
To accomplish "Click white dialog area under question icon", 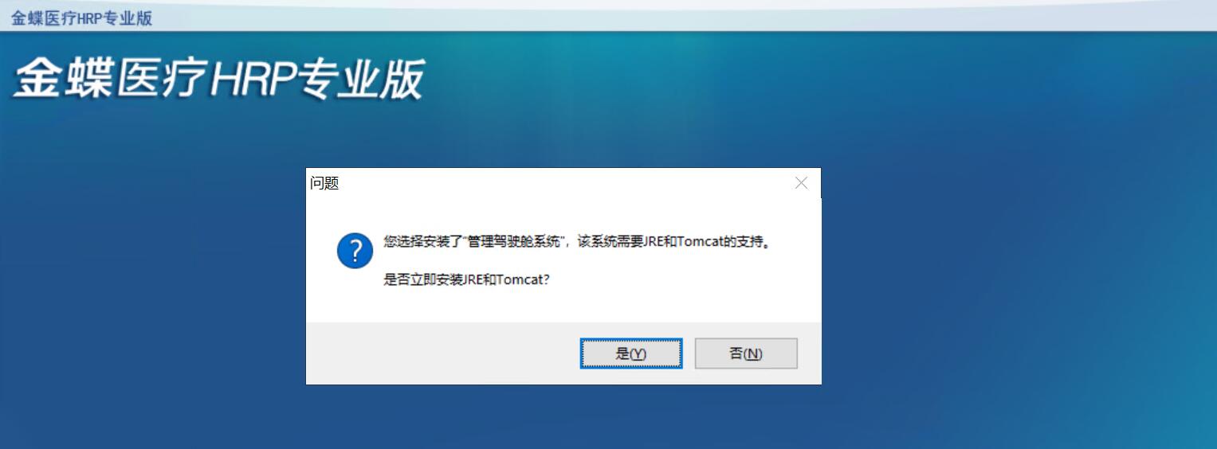I will [x=355, y=296].
